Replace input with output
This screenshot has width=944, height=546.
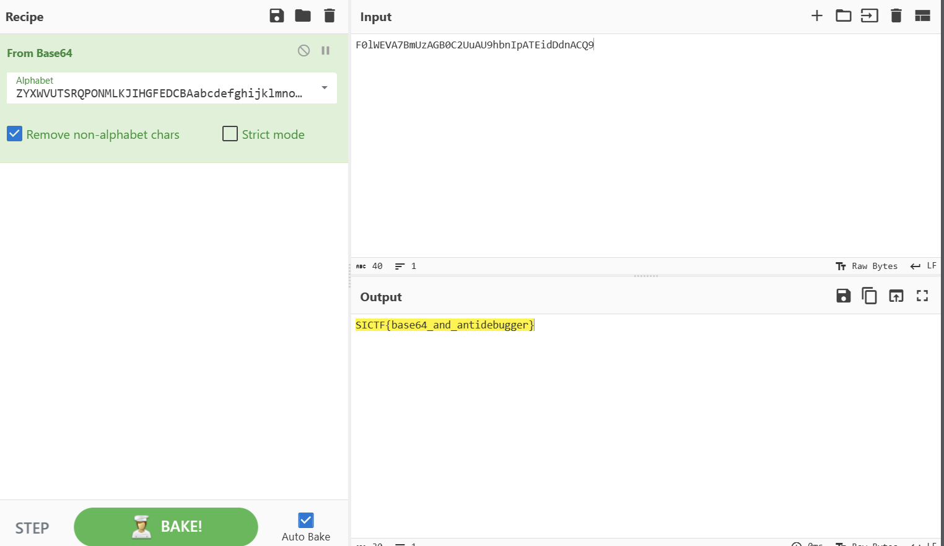[x=896, y=296]
